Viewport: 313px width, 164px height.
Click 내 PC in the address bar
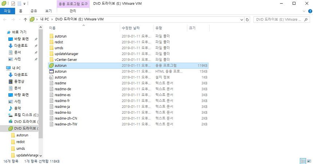[44, 19]
